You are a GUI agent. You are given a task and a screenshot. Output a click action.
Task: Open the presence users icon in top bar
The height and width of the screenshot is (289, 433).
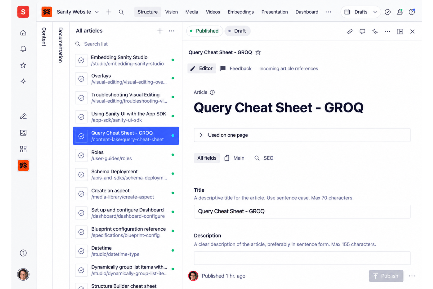400,12
